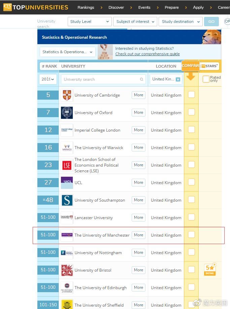
Task: Tick compare checkbox for Imperial College London
Action: [191, 130]
